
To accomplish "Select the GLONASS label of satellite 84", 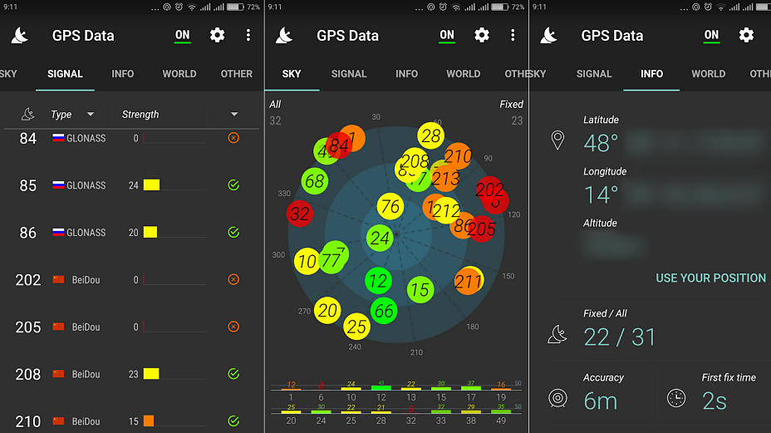I will [x=86, y=138].
